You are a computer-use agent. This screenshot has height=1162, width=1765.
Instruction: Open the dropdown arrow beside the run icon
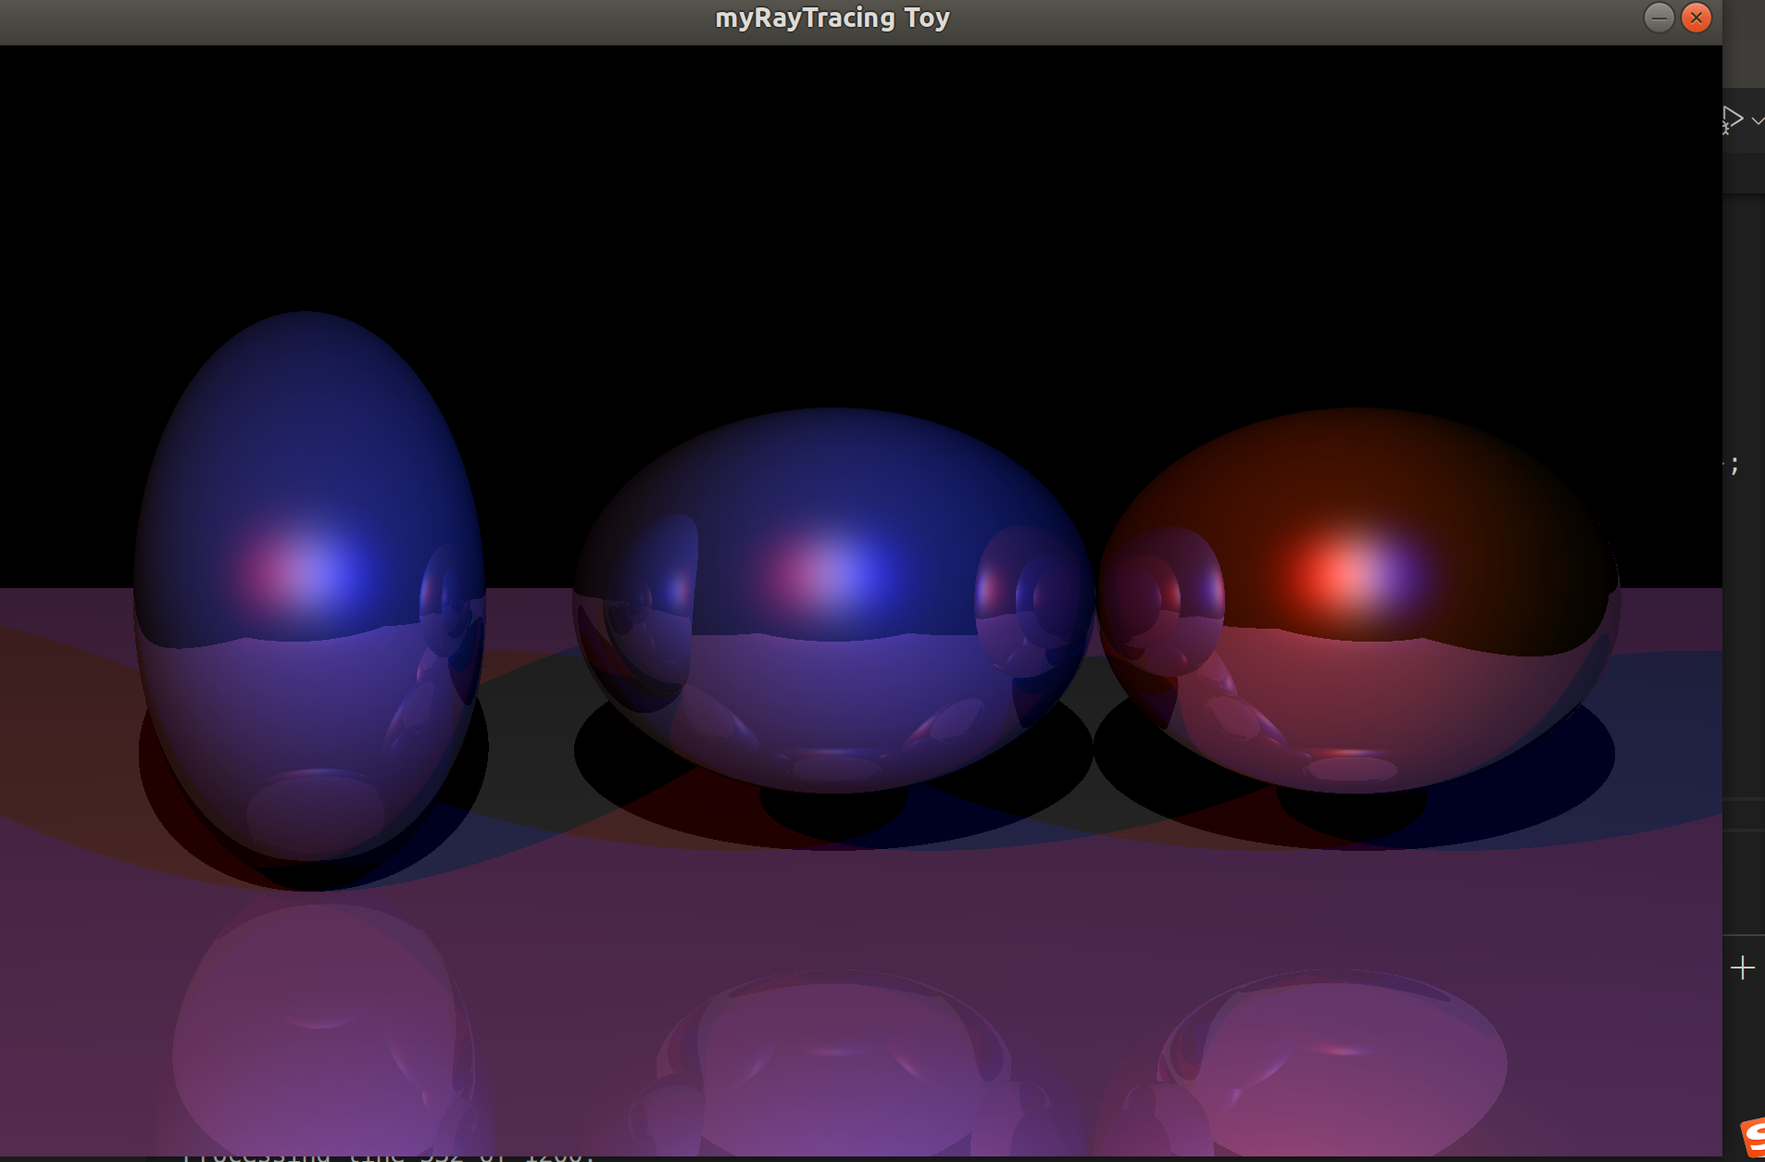click(x=1758, y=120)
